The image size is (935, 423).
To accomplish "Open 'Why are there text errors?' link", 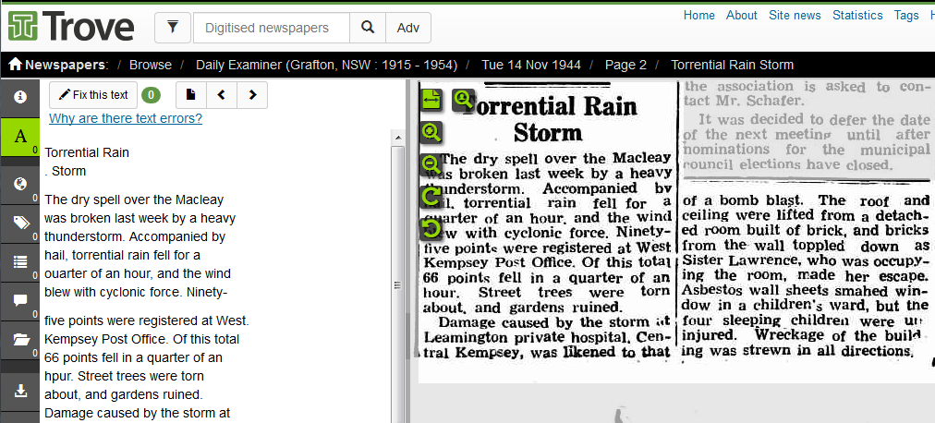I will (x=126, y=118).
